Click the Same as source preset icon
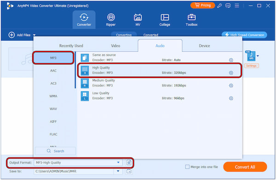The width and height of the screenshot is (276, 180). click(85, 58)
